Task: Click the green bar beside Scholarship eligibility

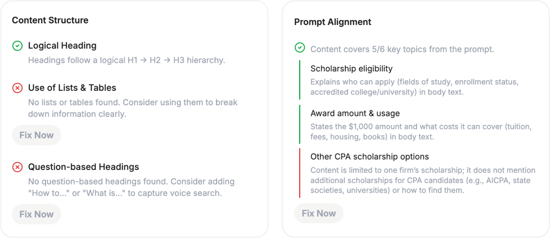Action: (300, 80)
